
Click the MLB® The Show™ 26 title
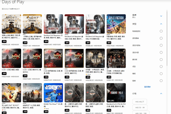tap(53, 105)
